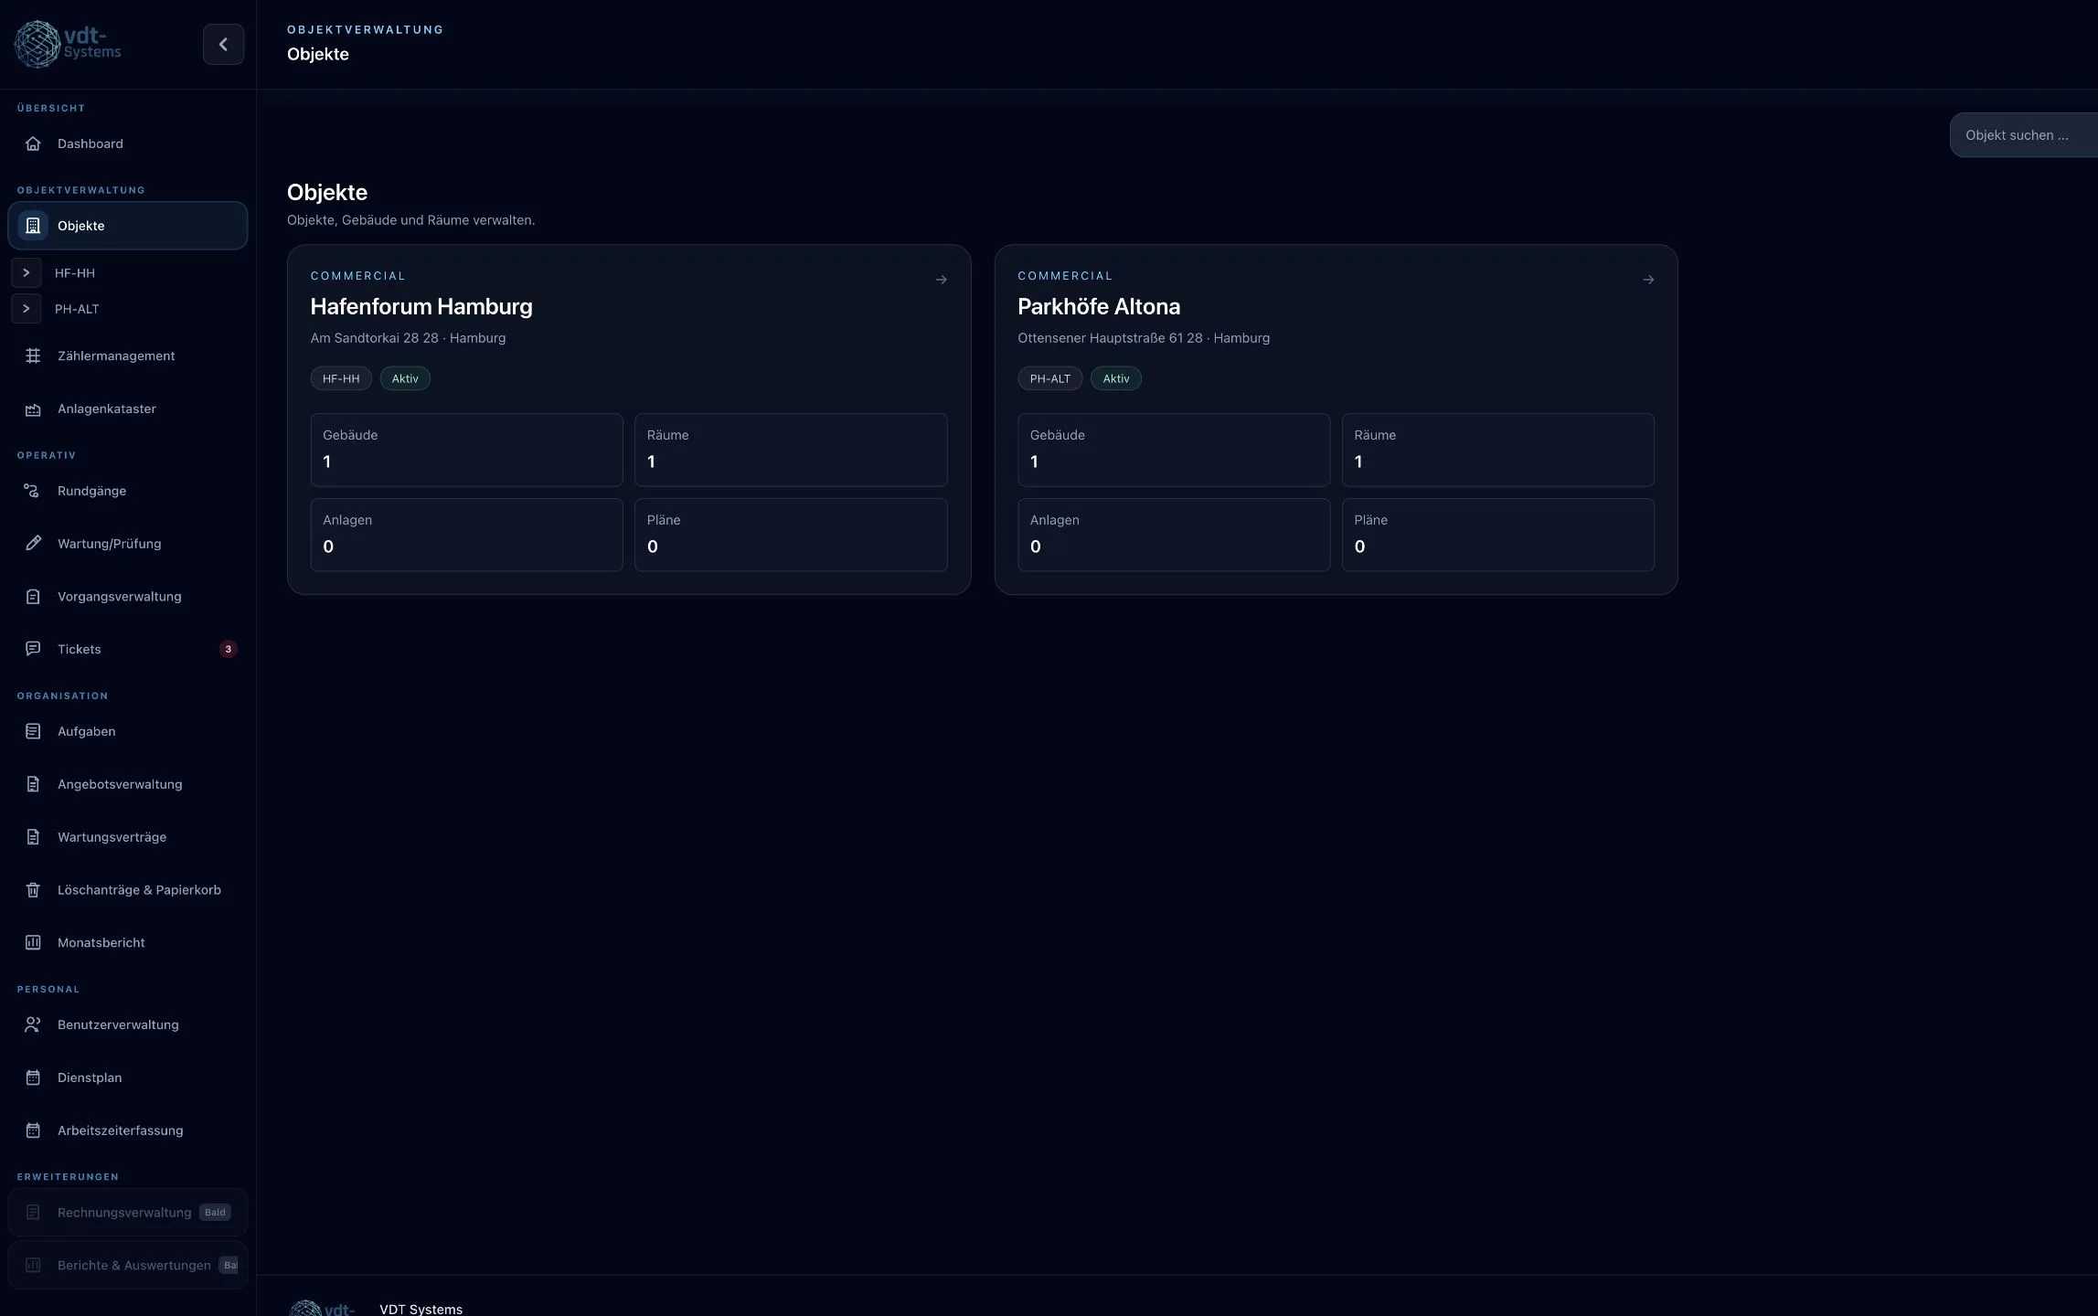Click the Löschanträge trash icon
This screenshot has width=2098, height=1316.
[x=33, y=890]
